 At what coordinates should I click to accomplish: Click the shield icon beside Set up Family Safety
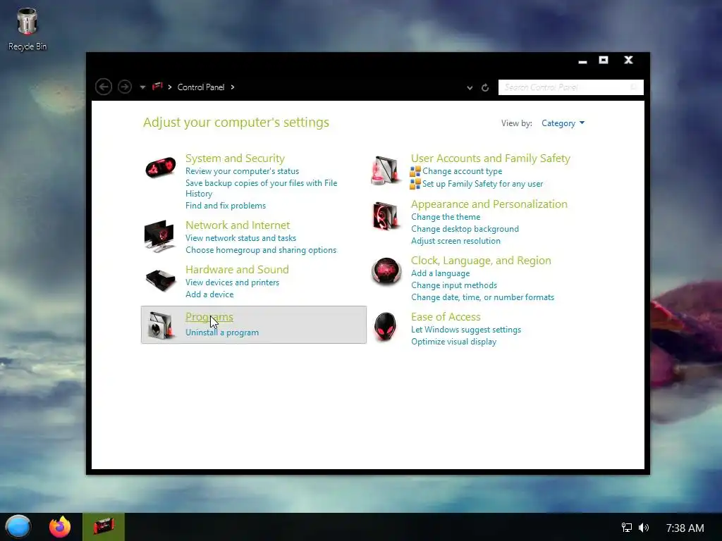[415, 184]
